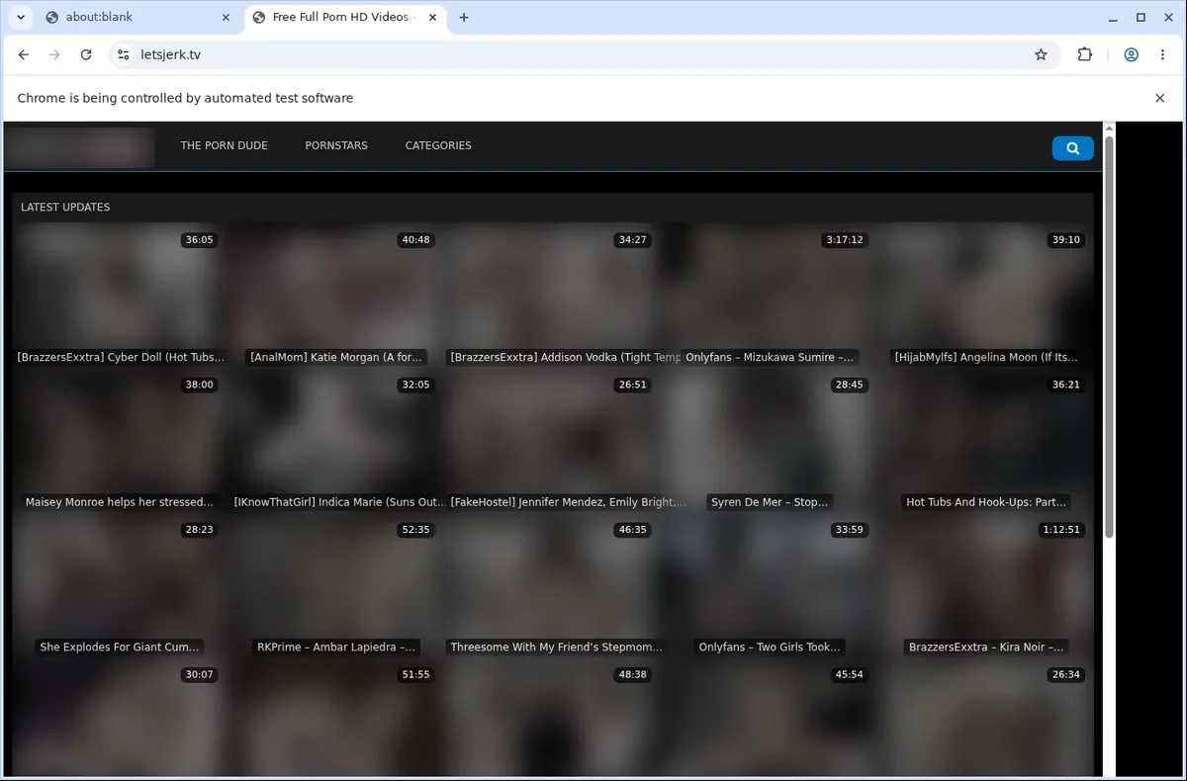The width and height of the screenshot is (1187, 781).
Task: Click the 'Maisey Monroe helps her stressed...' title
Action: [120, 502]
